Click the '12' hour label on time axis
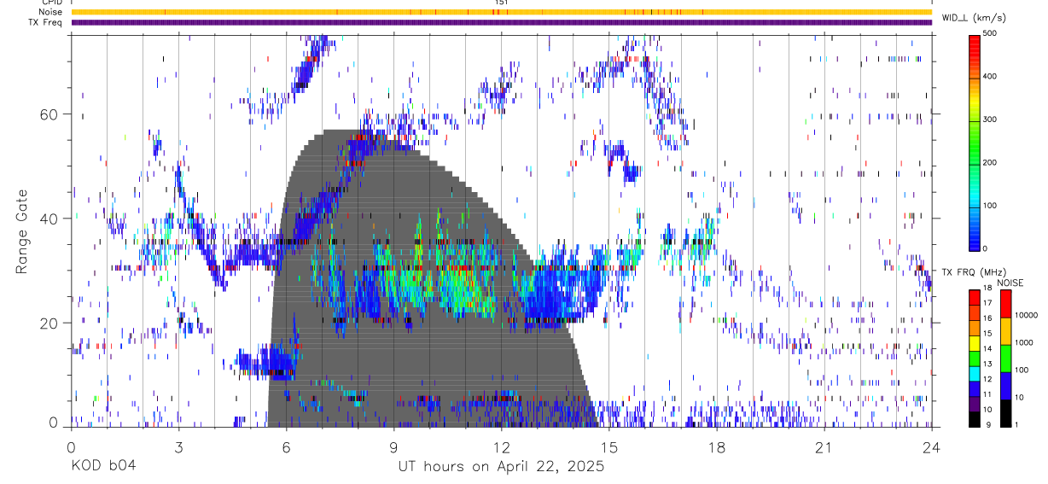Viewport: 1048px width, 484px height. pos(501,446)
